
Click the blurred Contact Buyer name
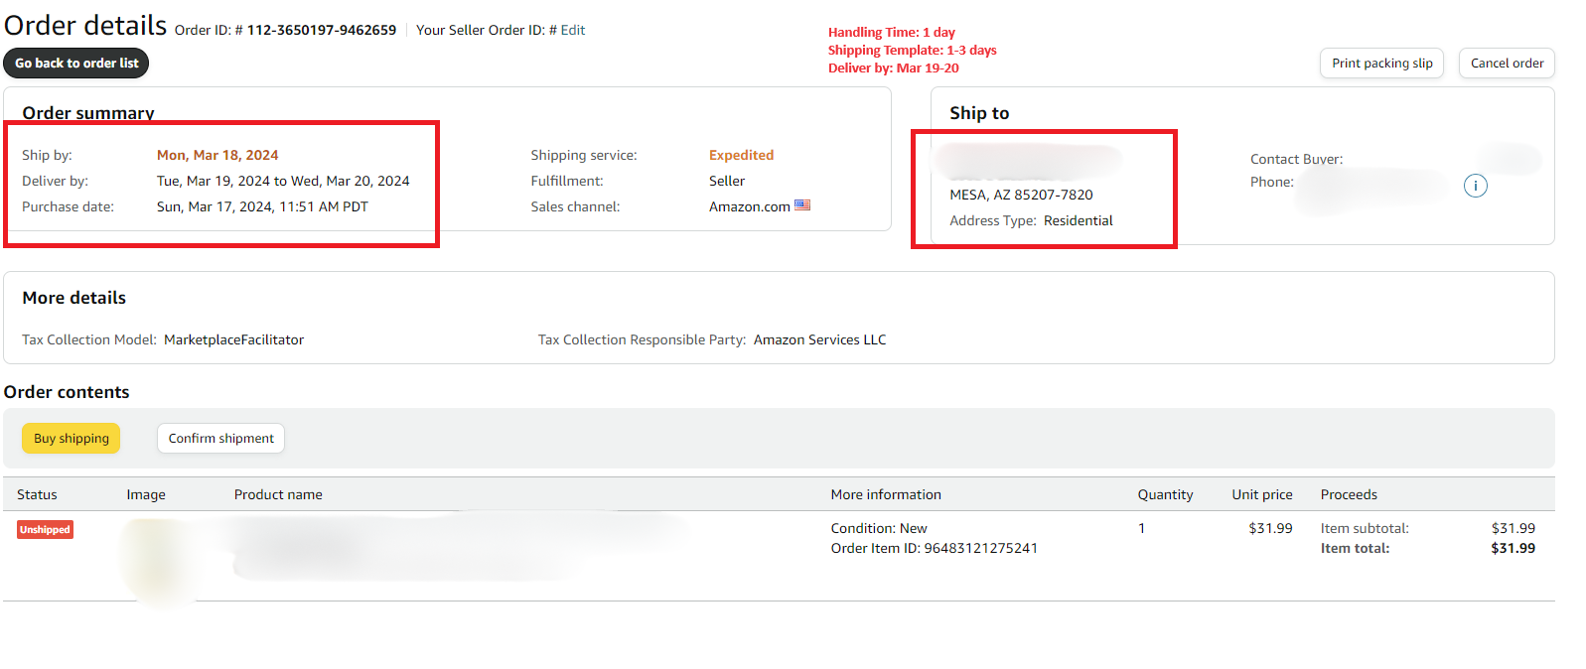point(1510,159)
